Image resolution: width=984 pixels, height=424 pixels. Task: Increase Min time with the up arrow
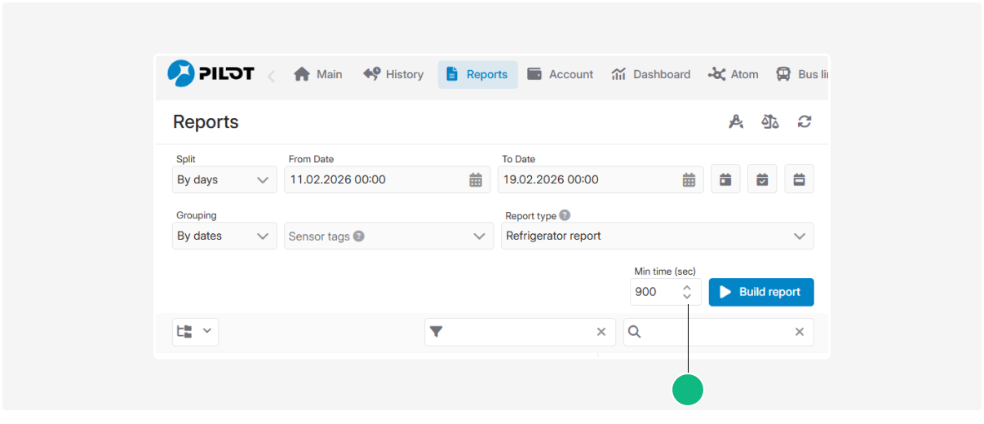687,287
